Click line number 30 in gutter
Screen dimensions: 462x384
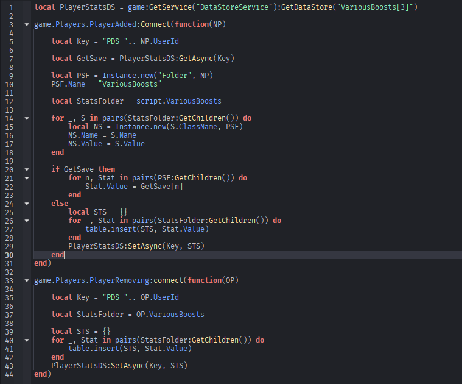[x=9, y=255]
